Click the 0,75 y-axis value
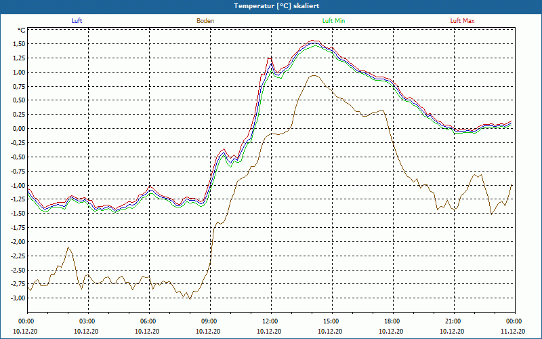Screen dimensions: 542x339 click(x=19, y=87)
